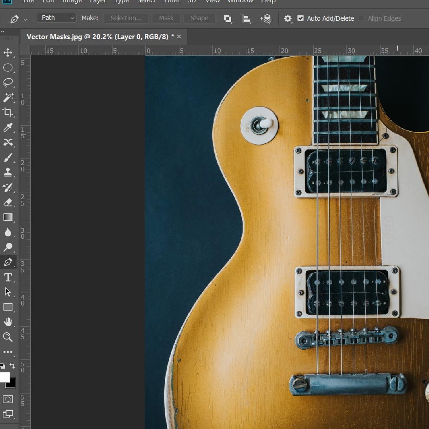The width and height of the screenshot is (429, 429).
Task: Select the Eyedropper tool
Action: point(8,128)
